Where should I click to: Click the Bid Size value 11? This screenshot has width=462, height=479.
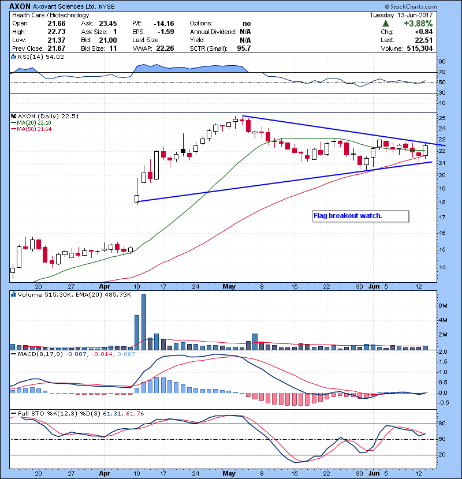(113, 48)
